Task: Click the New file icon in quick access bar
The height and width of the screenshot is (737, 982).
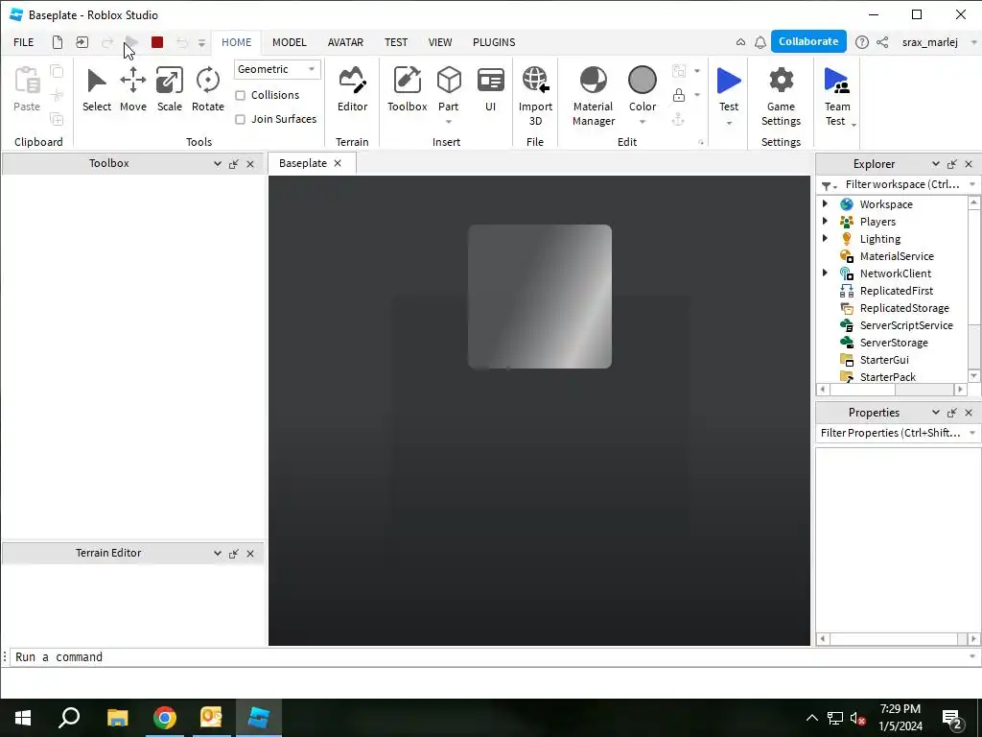Action: [57, 42]
